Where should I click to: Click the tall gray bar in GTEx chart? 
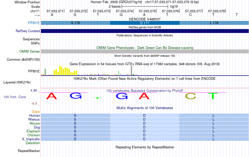[131, 70]
